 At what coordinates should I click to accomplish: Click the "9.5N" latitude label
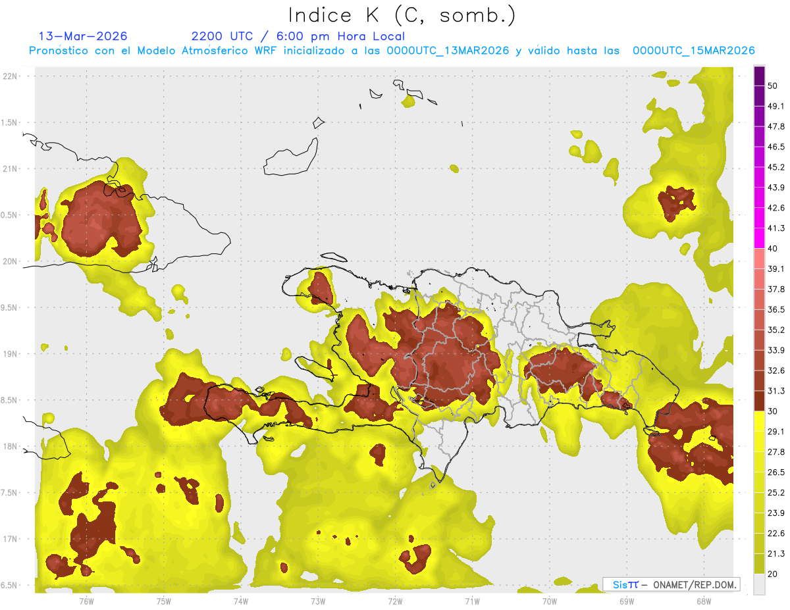click(9, 307)
